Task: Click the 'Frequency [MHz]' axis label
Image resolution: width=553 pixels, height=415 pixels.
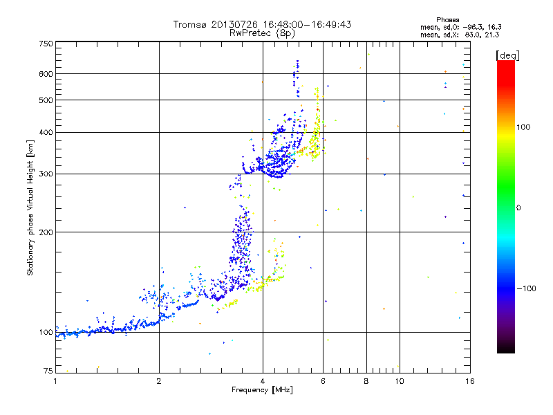Action: (x=262, y=390)
